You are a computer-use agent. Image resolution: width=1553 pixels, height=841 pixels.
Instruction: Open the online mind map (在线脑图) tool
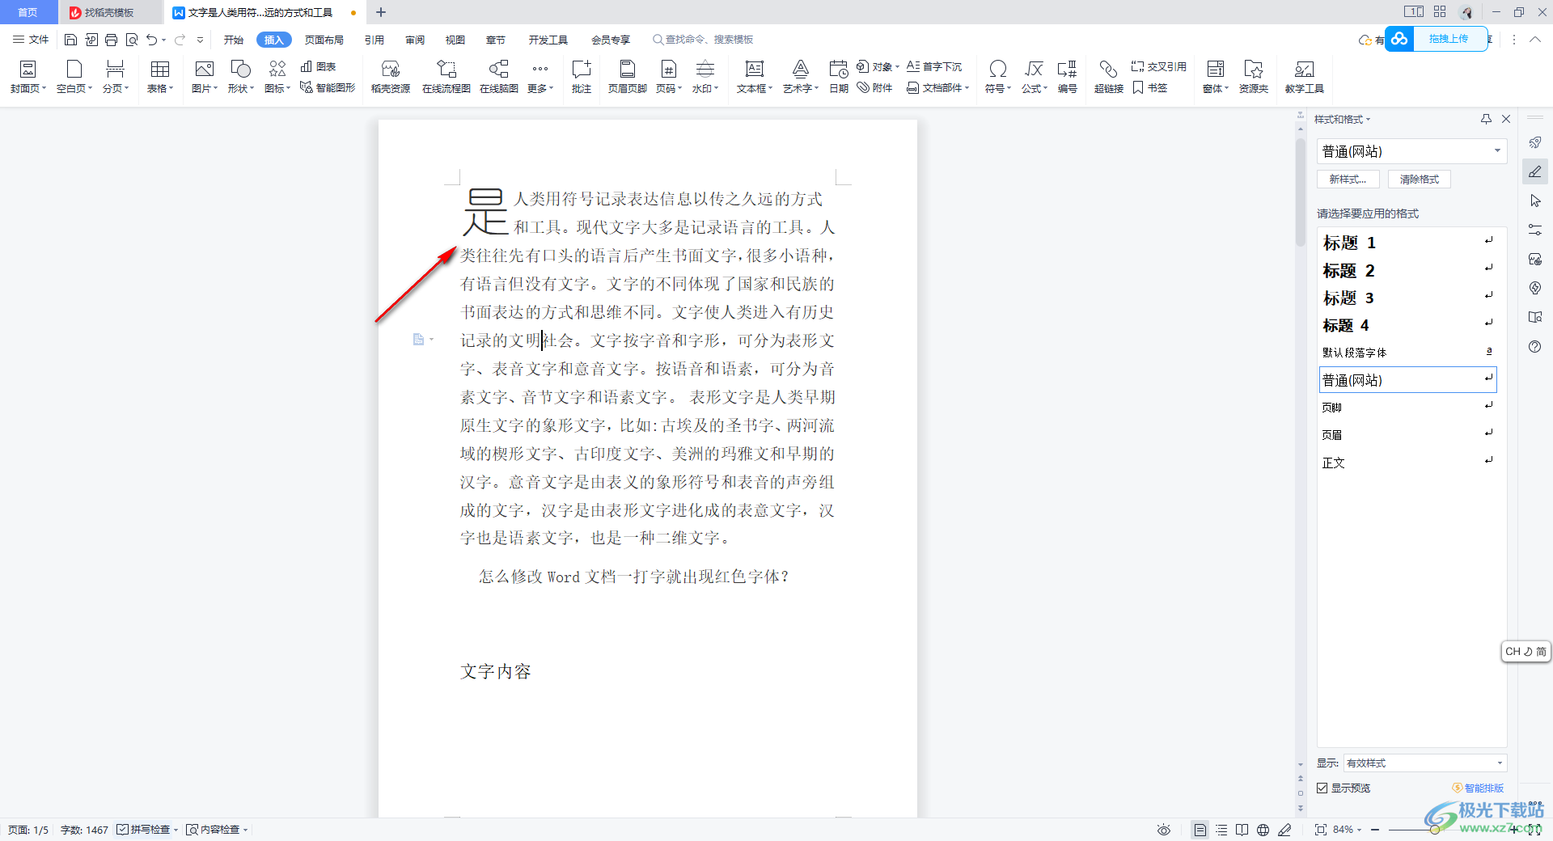tap(498, 77)
